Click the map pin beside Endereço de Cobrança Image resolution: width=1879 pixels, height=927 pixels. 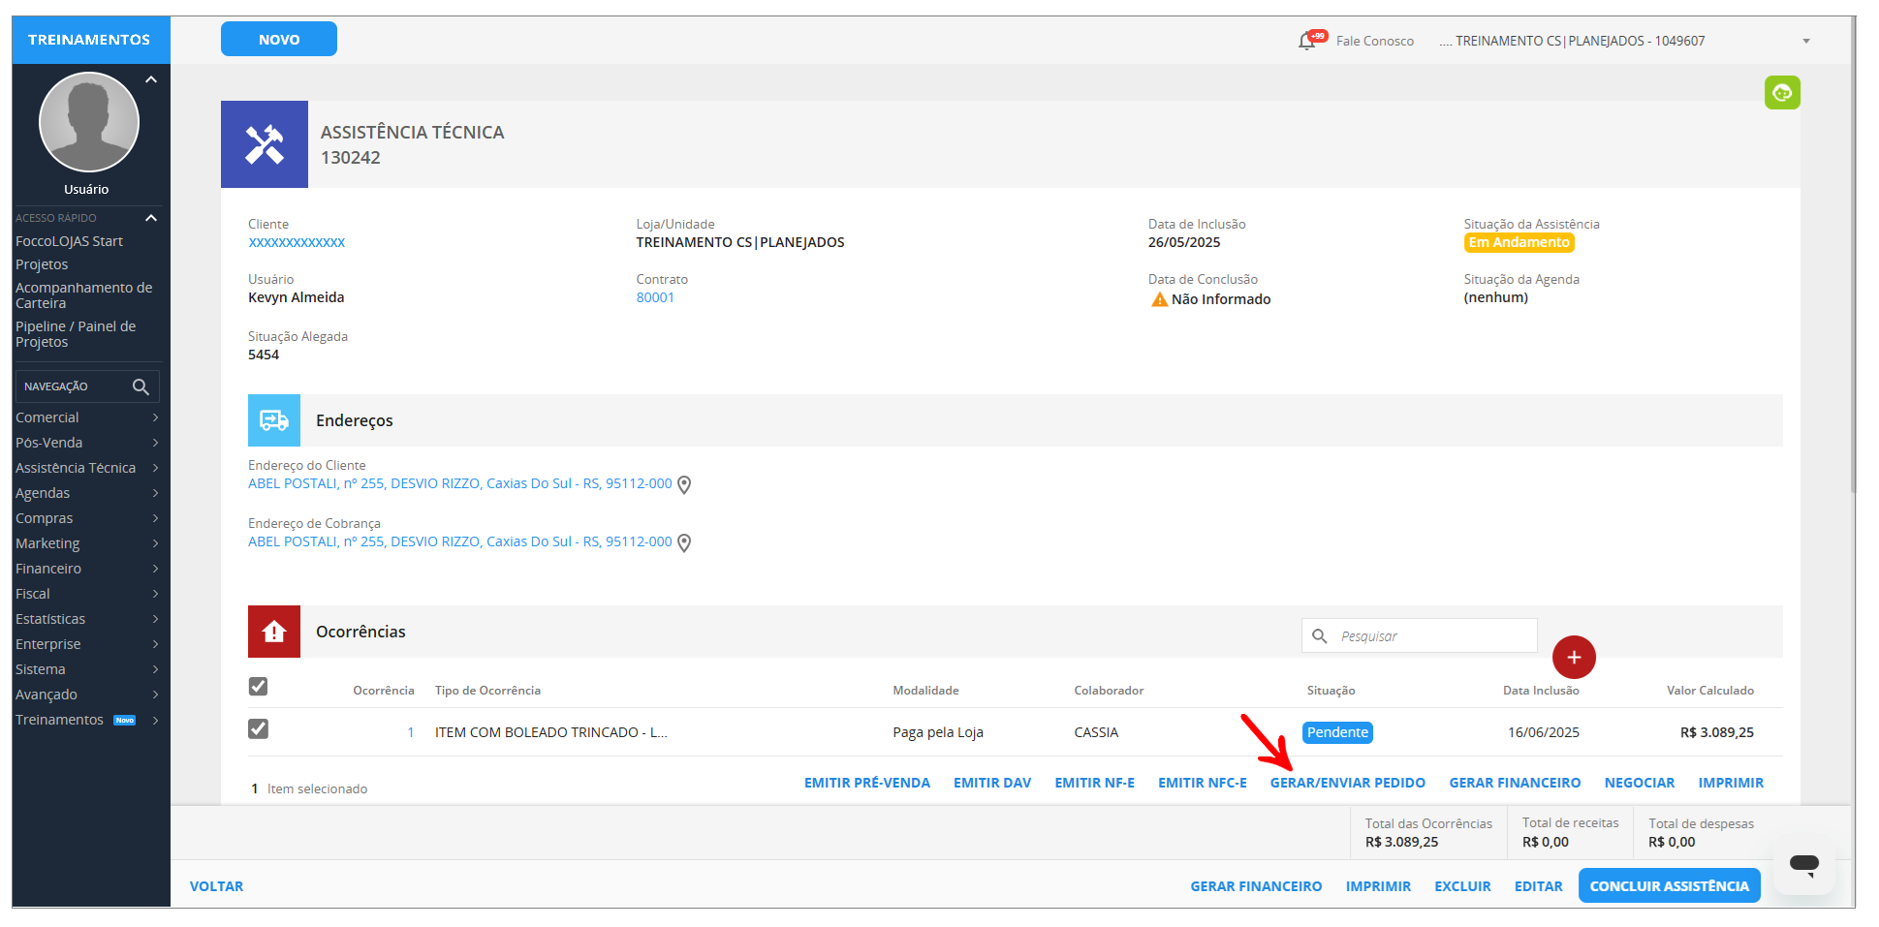(684, 542)
